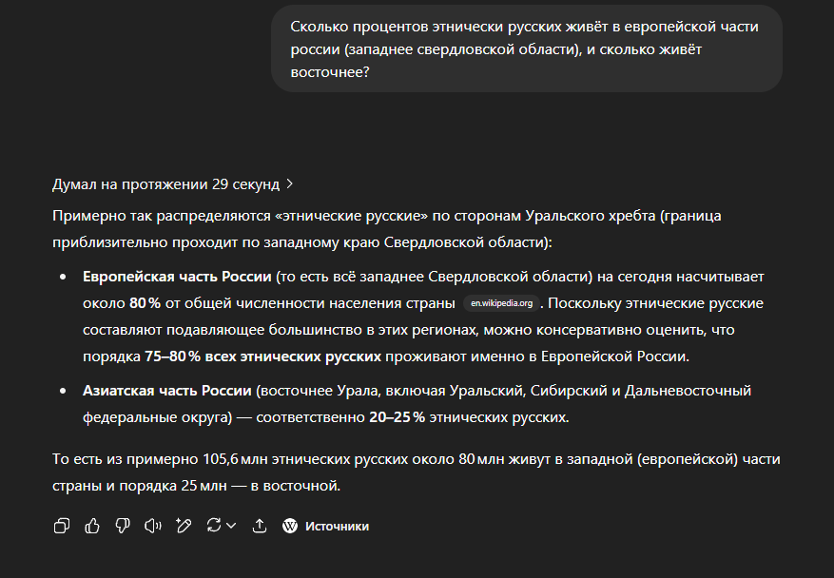Give the response a thumbs down

123,526
